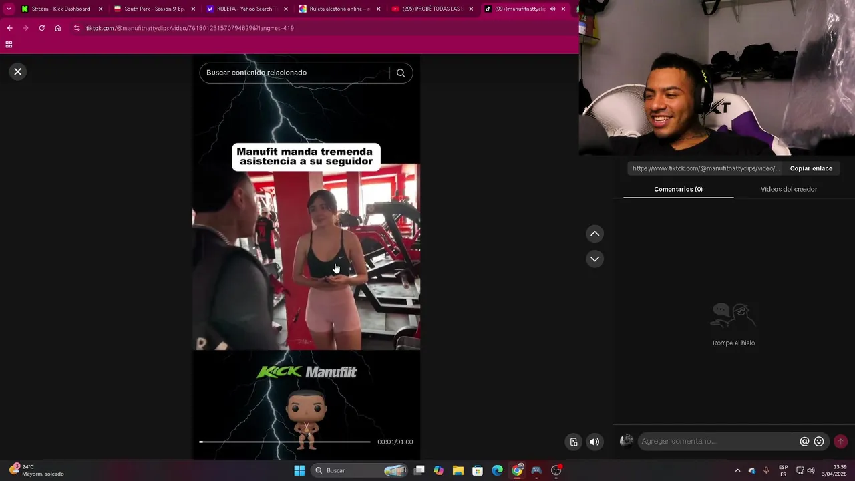Launch Copilot from the taskbar
855x481 pixels.
coord(438,470)
